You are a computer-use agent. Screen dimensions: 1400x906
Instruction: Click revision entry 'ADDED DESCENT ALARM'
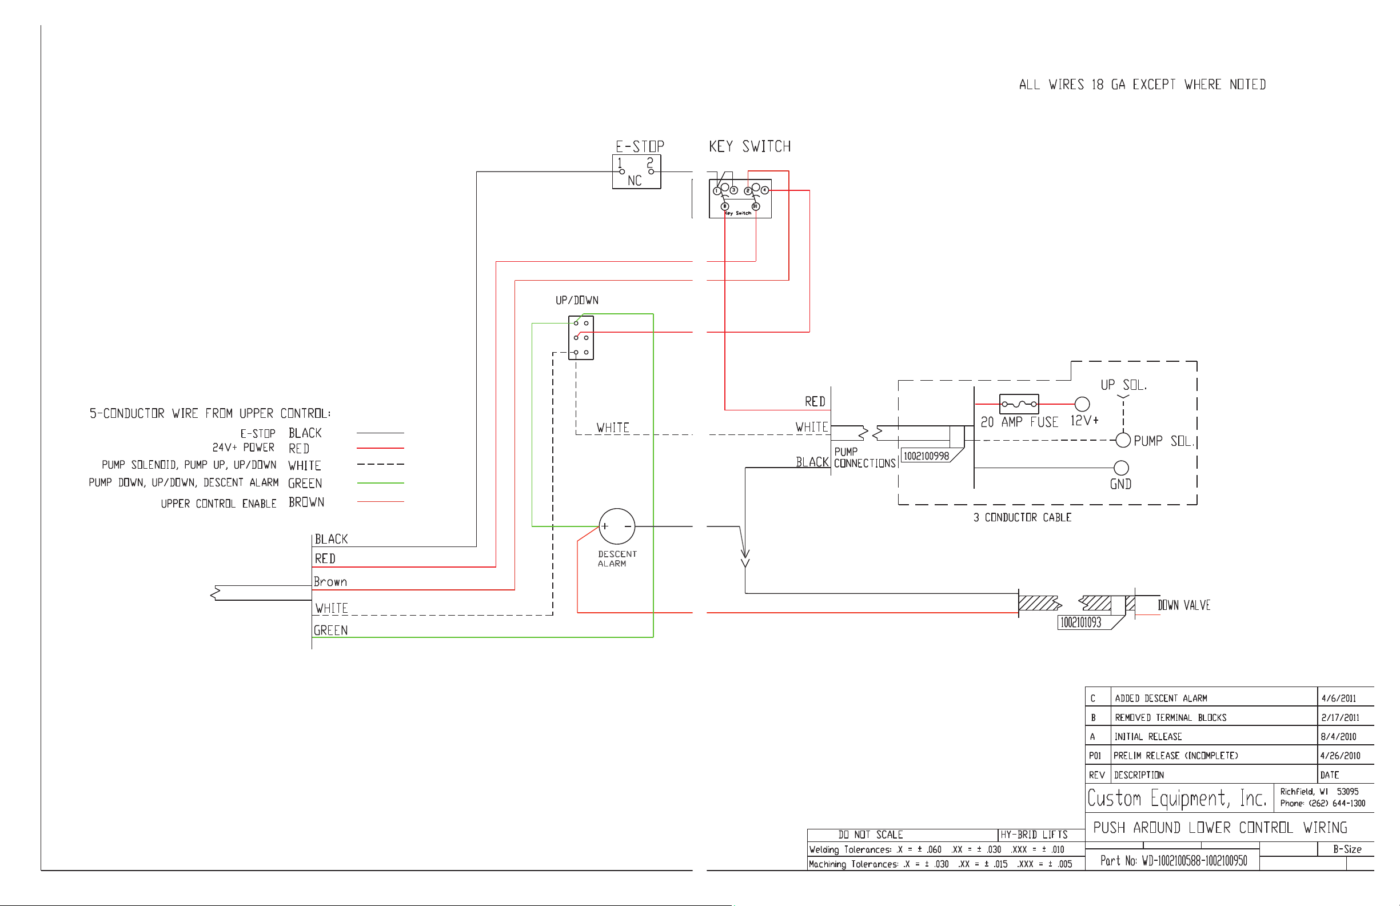(1160, 699)
